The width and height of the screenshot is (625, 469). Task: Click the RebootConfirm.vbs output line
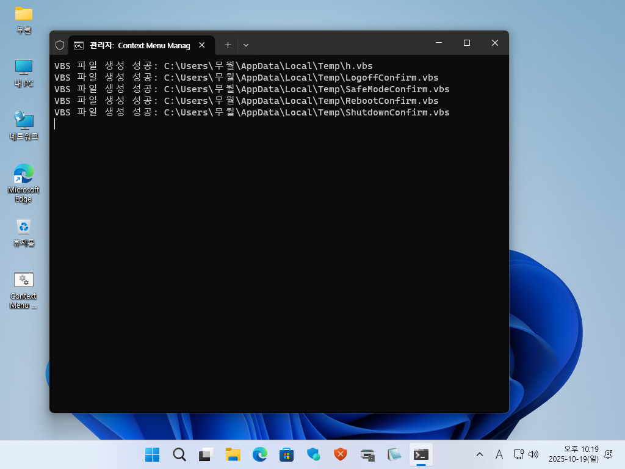247,101
